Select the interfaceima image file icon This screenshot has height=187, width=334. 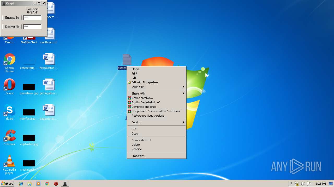pos(29,114)
